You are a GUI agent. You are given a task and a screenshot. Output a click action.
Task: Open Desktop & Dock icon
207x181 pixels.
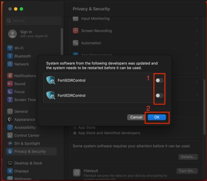pyautogui.click(x=10, y=163)
